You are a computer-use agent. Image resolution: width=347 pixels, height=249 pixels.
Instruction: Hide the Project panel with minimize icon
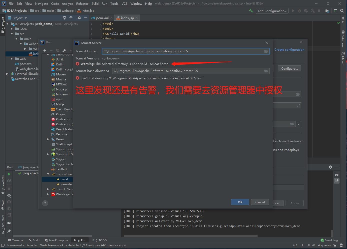pos(86,18)
